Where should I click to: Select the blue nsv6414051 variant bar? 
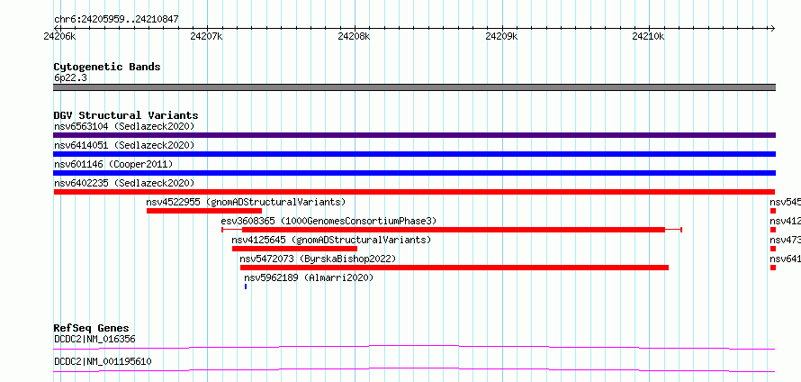click(x=414, y=154)
